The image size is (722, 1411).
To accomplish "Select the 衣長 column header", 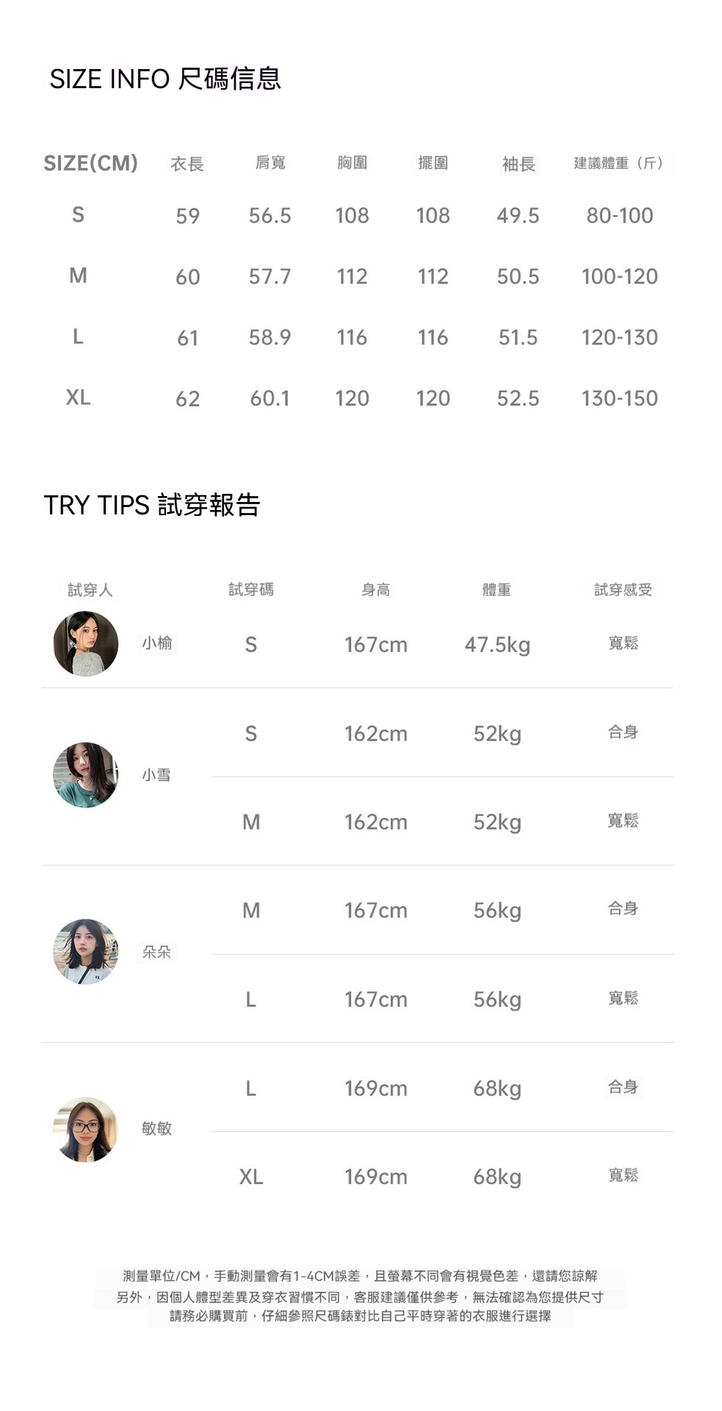I will click(x=187, y=164).
